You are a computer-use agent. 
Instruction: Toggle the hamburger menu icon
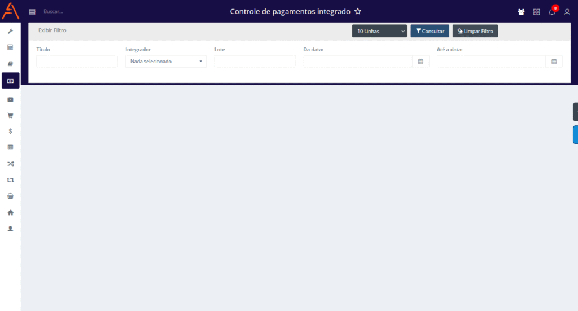[x=32, y=12]
